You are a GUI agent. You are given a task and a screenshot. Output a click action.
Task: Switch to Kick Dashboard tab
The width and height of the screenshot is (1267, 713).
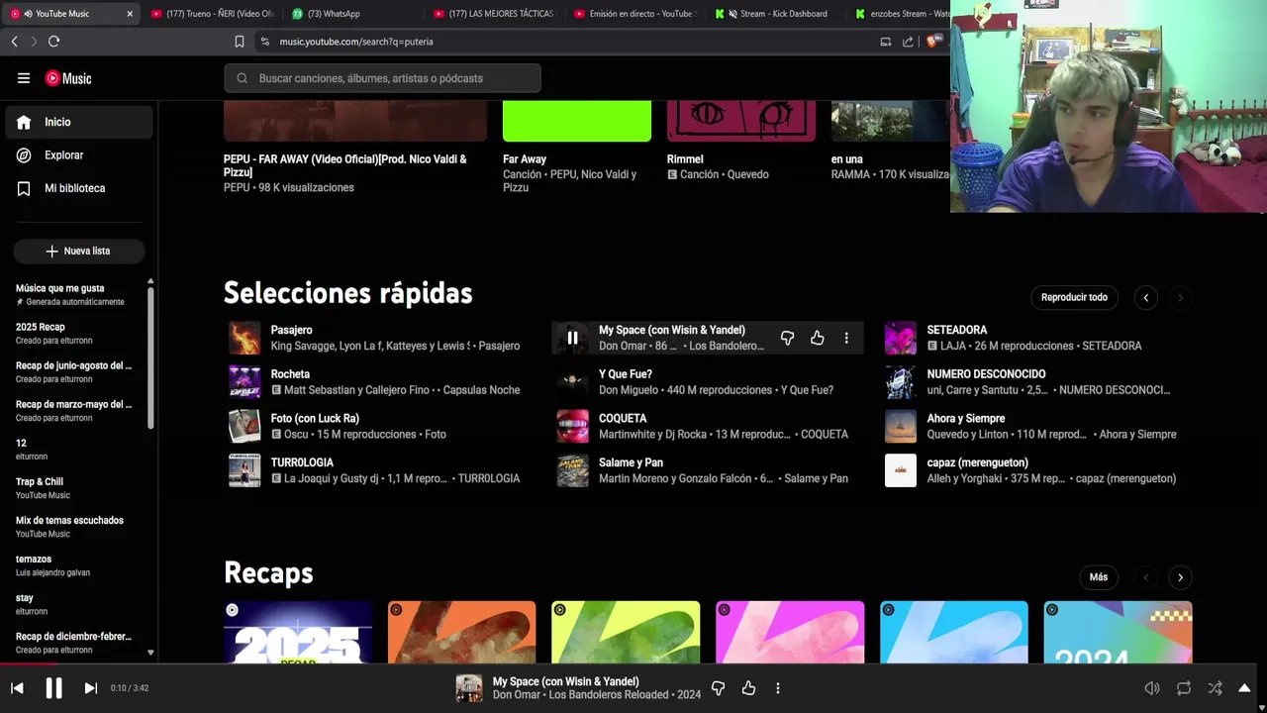click(778, 14)
